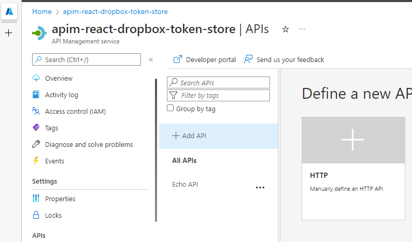
Task: Favorite this resource with the star icon
Action: [286, 29]
